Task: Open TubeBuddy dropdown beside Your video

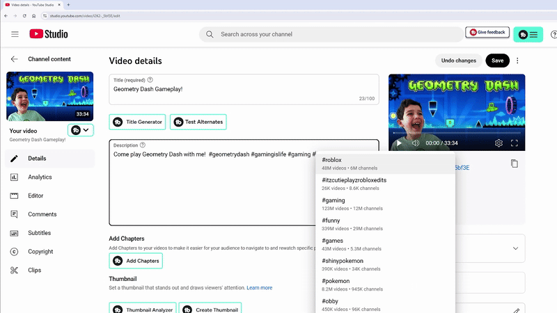Action: coord(81,130)
